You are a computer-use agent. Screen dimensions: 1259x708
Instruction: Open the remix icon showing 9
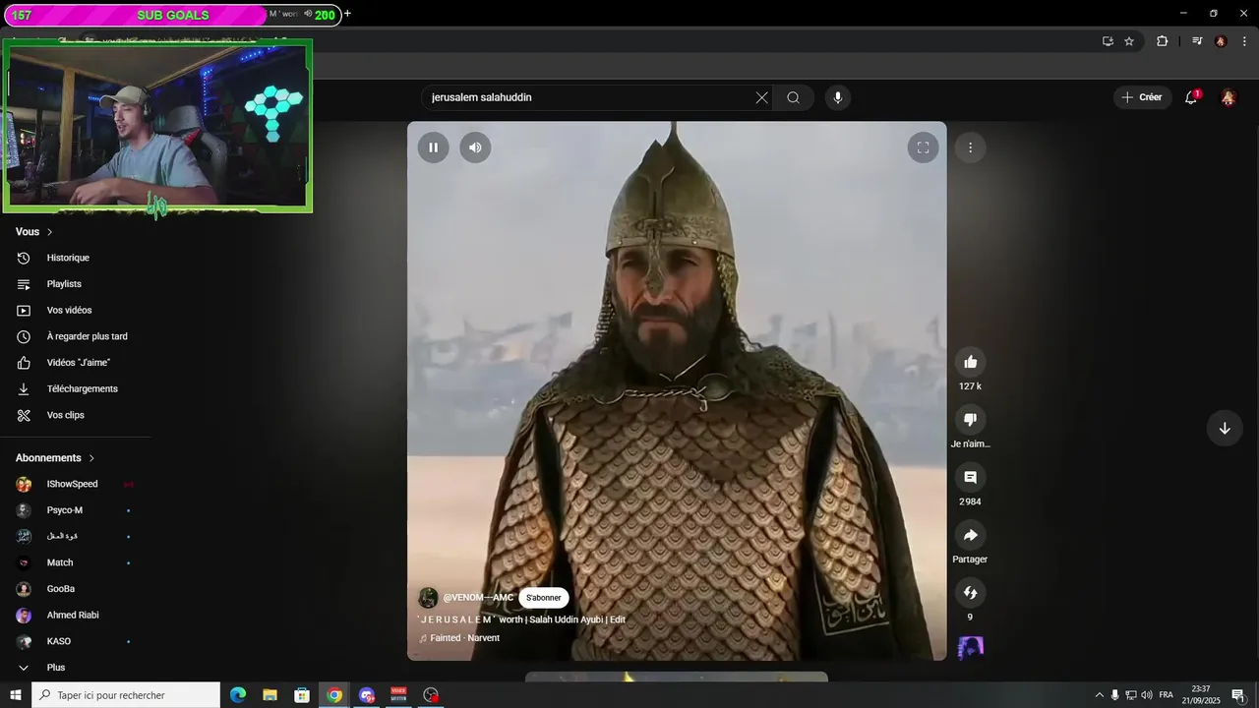970,593
